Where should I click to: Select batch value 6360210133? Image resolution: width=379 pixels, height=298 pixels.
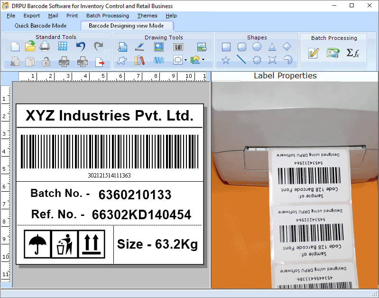[x=135, y=195]
